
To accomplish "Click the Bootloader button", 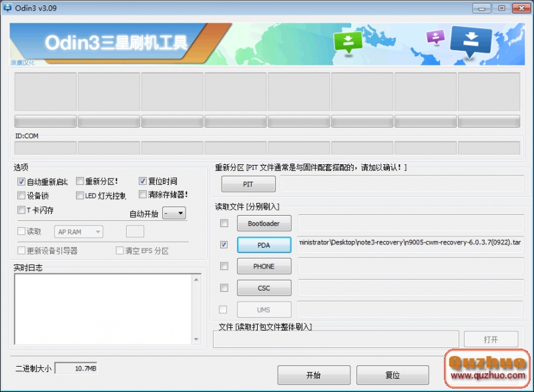I will (x=264, y=224).
